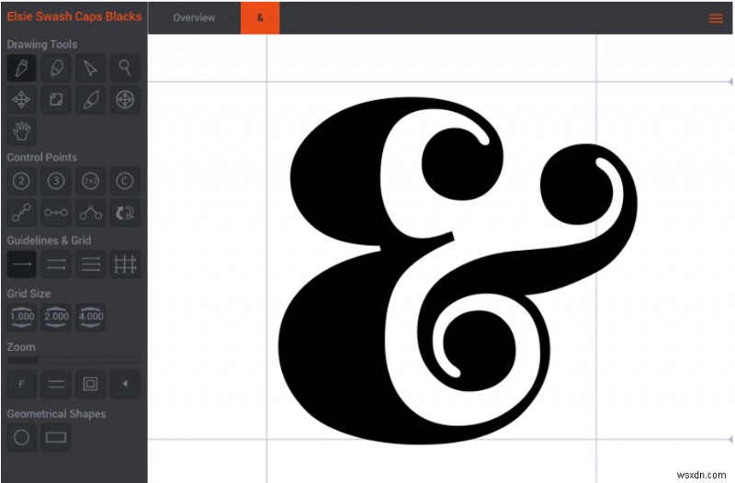Switch to the & glyph tab
The width and height of the screenshot is (735, 483).
click(260, 17)
